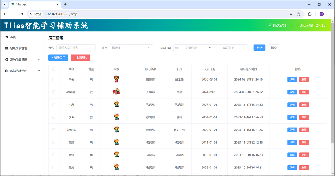
Task: Check the row checkbox for 李云
Action: [54, 79]
